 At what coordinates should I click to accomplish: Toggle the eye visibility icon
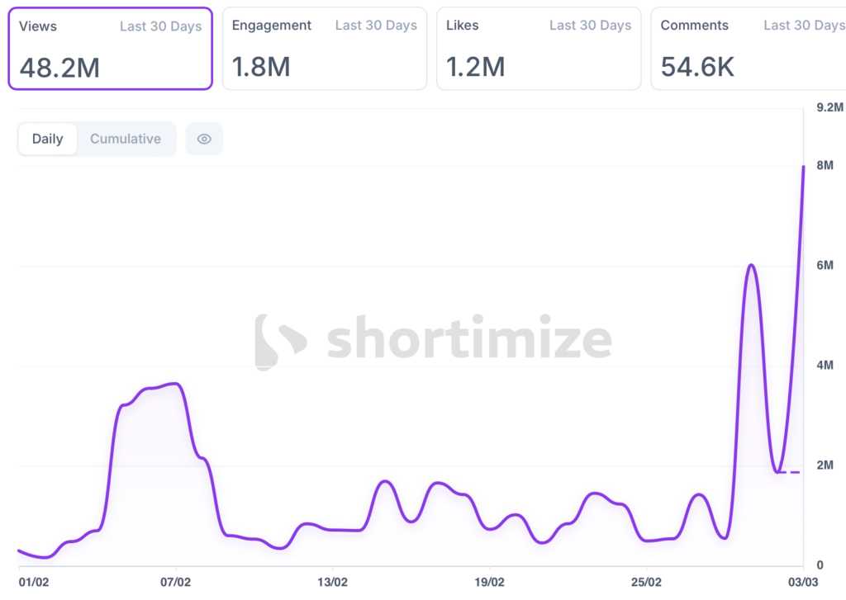click(204, 139)
